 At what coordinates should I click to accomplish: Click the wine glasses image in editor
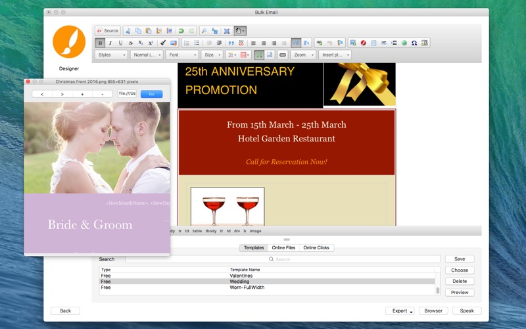pos(227,207)
